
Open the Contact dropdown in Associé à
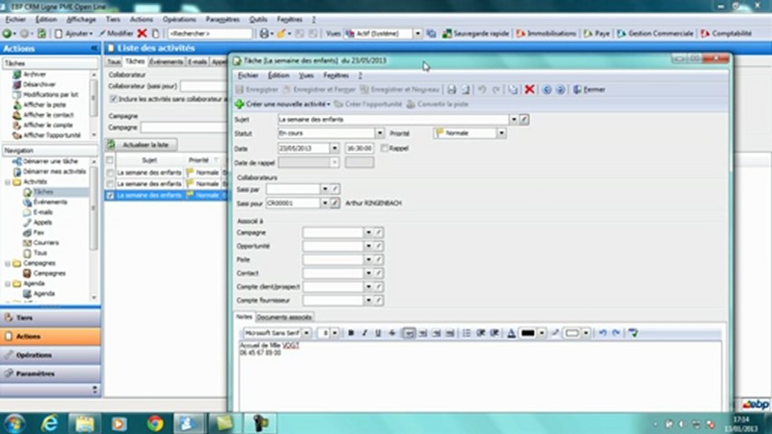pyautogui.click(x=368, y=273)
